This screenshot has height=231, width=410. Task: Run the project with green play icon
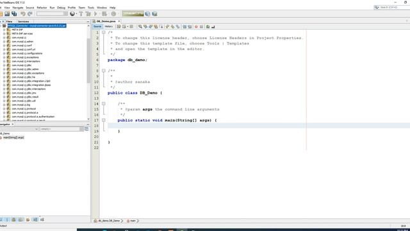(x=95, y=13)
